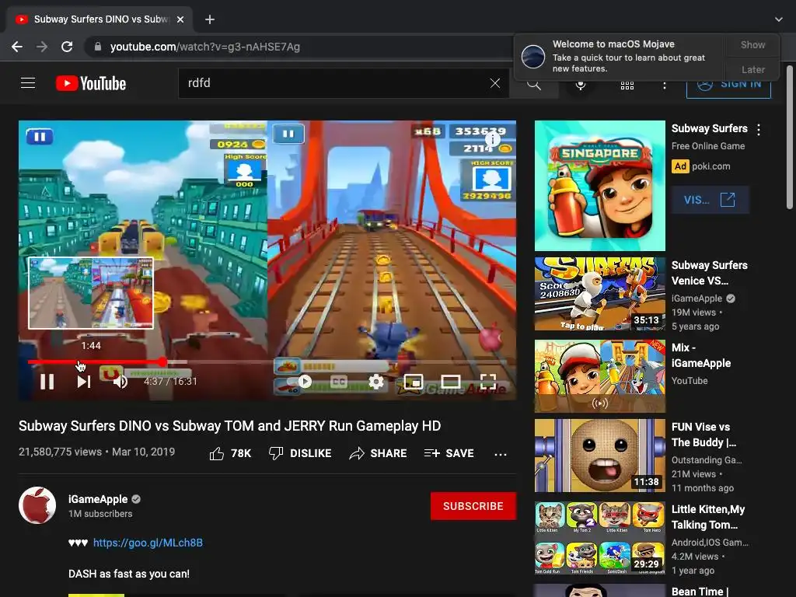Open a new browser tab

(x=210, y=19)
